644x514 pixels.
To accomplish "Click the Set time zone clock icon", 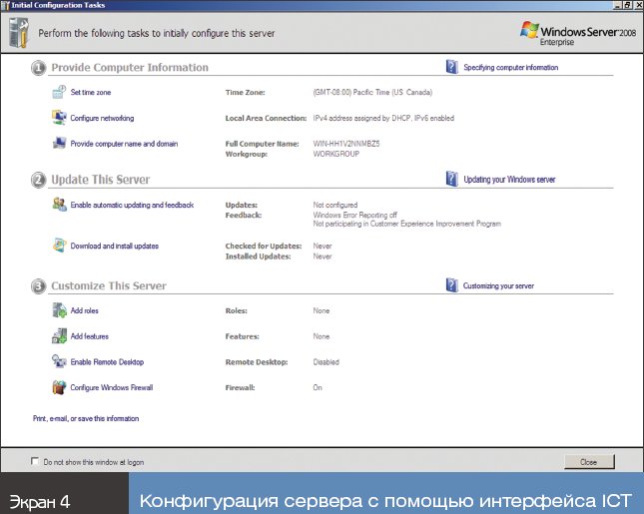I will click(59, 92).
